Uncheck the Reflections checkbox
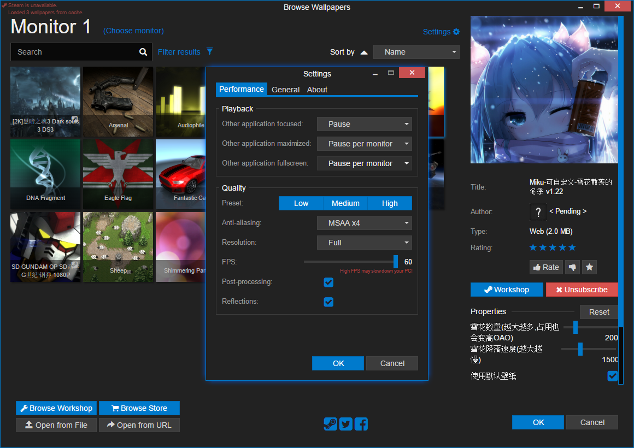634x448 pixels. click(x=328, y=302)
